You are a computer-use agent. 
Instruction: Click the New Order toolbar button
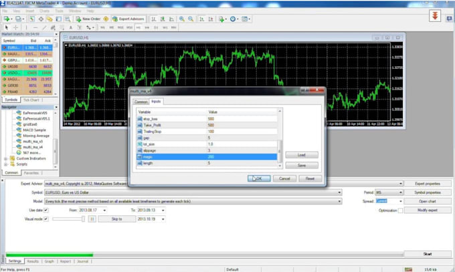tap(88, 19)
